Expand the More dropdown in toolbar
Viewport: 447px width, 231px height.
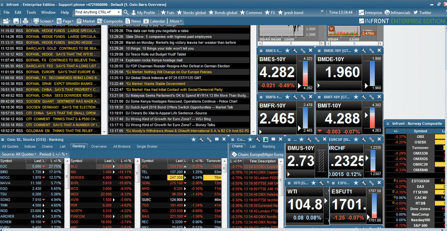(x=176, y=21)
